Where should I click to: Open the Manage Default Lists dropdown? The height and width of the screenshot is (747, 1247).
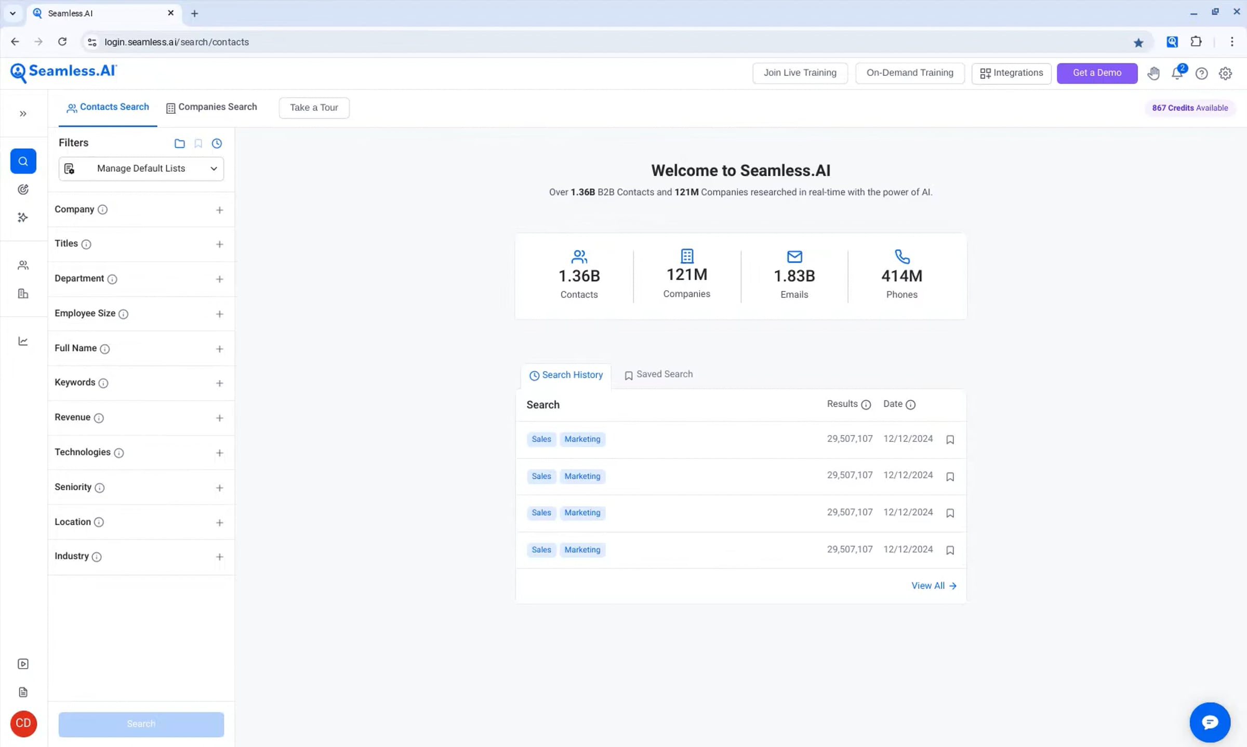coord(141,168)
